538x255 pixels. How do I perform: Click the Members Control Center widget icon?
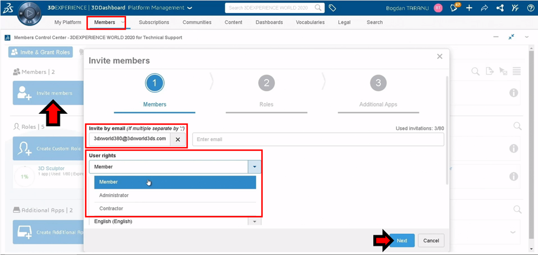pyautogui.click(x=7, y=38)
